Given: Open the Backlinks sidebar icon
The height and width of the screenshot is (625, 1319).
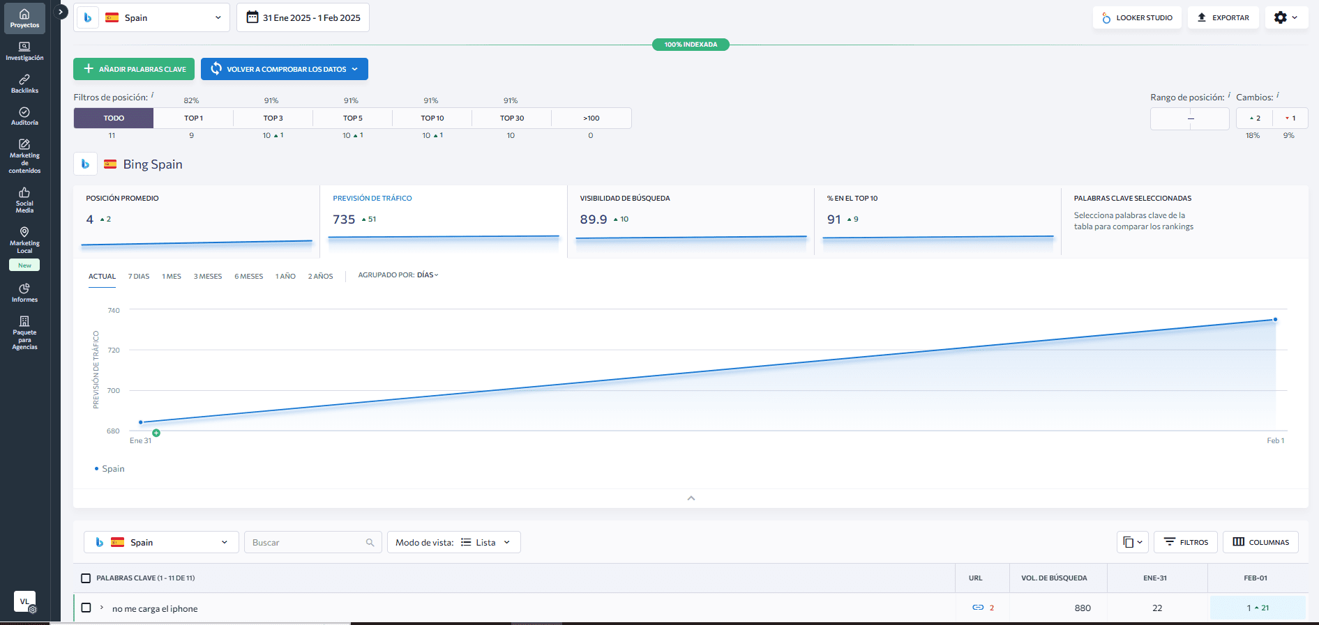Looking at the screenshot, I should click(x=24, y=84).
